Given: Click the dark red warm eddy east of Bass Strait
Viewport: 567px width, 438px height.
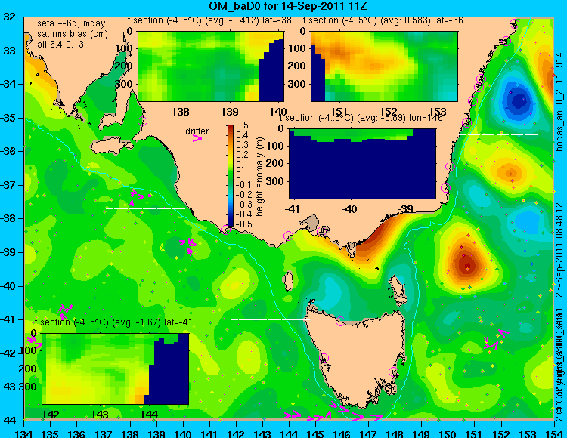Looking at the screenshot, I should [467, 264].
